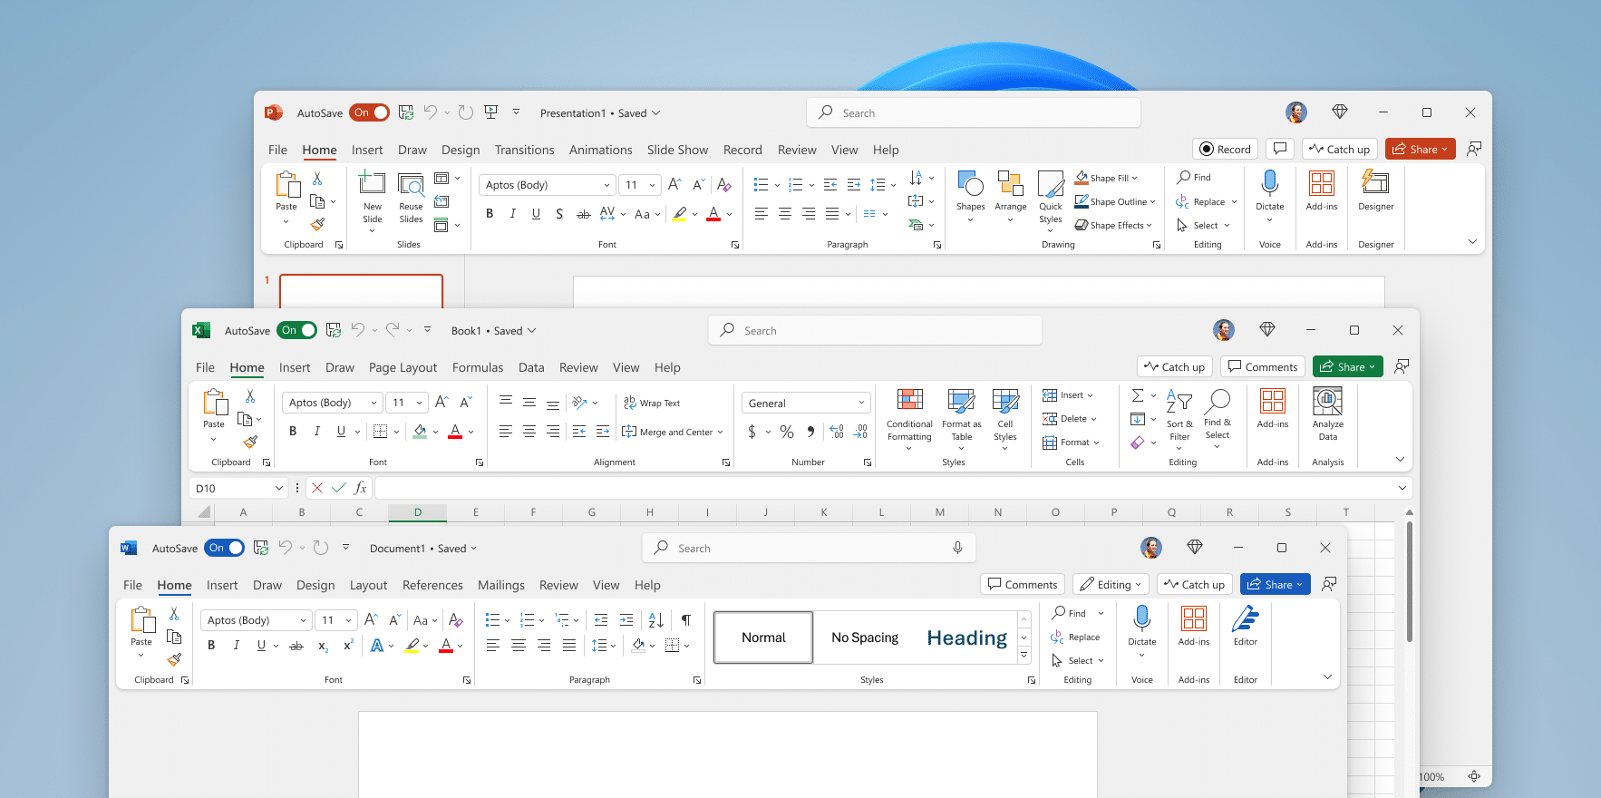Toggle the AutoSave switch in Excel
This screenshot has width=1601, height=798.
(297, 330)
